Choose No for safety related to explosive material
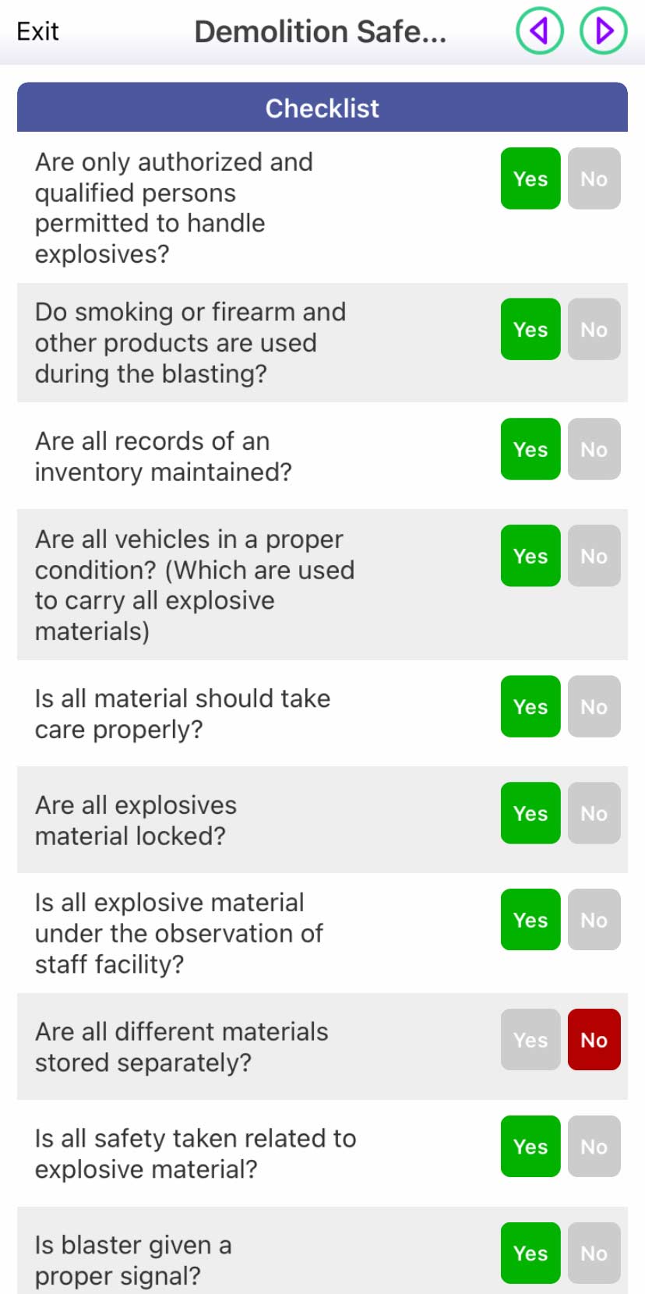Viewport: 645px width, 1294px height. [594, 1147]
